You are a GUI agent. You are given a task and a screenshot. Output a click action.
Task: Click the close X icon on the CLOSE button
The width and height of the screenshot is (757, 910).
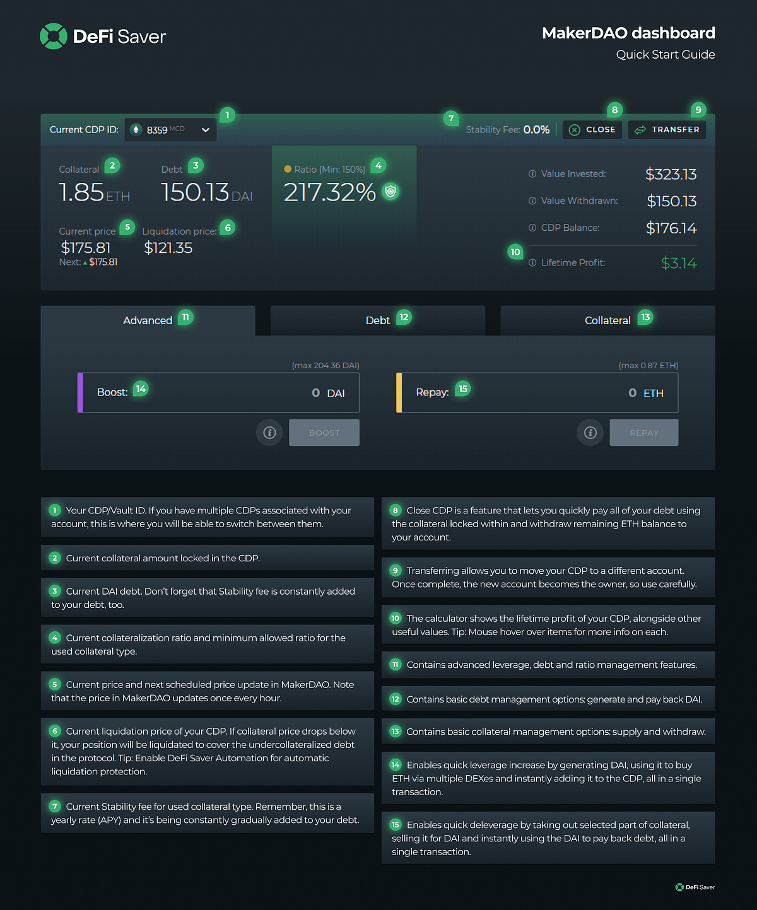(x=575, y=129)
